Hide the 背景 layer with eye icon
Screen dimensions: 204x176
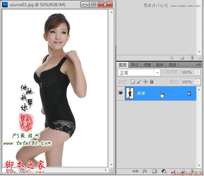coord(120,93)
